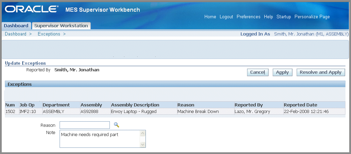Click Note scrollbar up arrow

tap(143, 133)
